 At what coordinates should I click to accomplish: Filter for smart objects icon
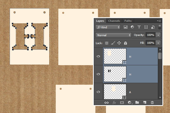(153, 27)
